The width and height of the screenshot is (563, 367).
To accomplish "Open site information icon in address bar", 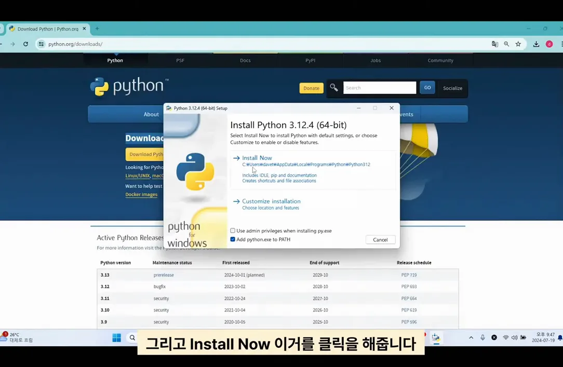I will pos(42,44).
